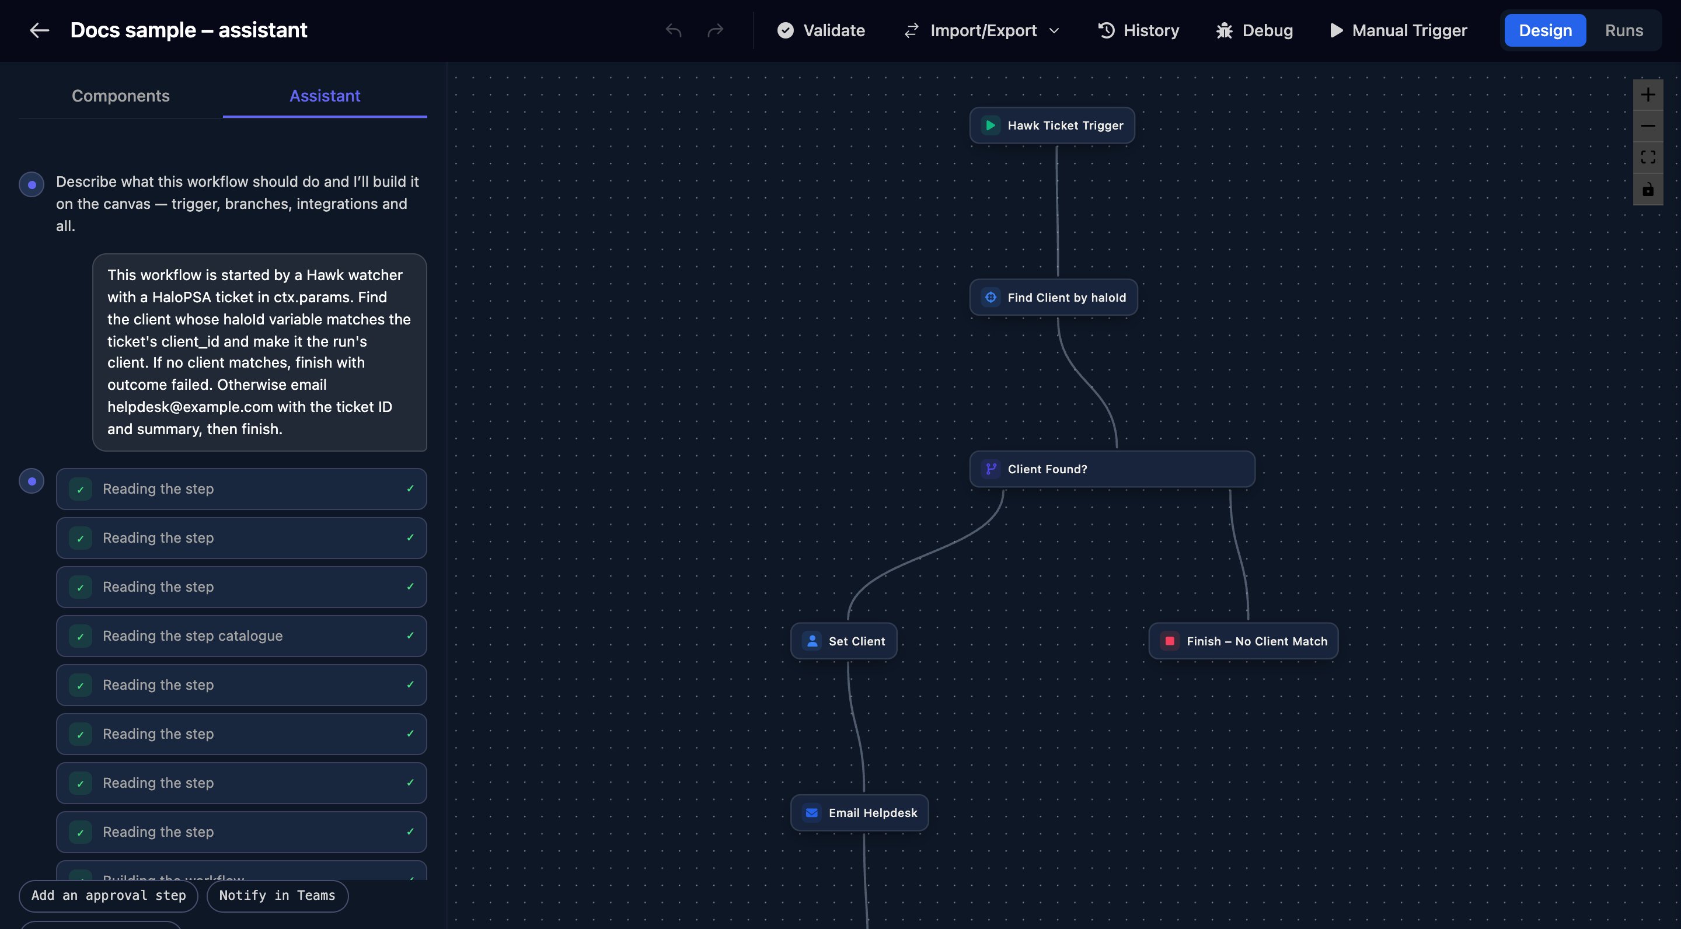Click the envelope icon on Email Helpdesk node

coord(812,813)
